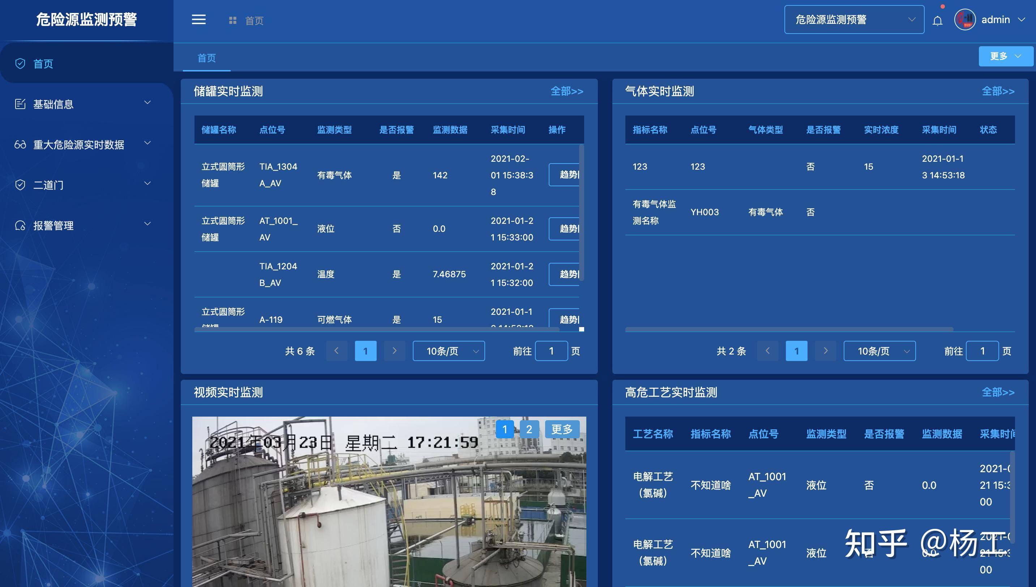1036x587 pixels.
Task: Click the 气体类型 column header
Action: (766, 130)
